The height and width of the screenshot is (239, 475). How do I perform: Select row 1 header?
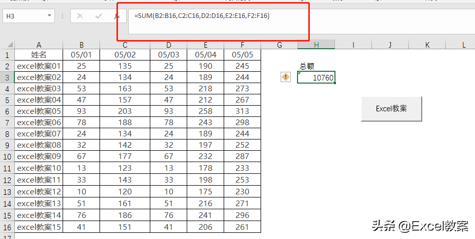(x=7, y=55)
